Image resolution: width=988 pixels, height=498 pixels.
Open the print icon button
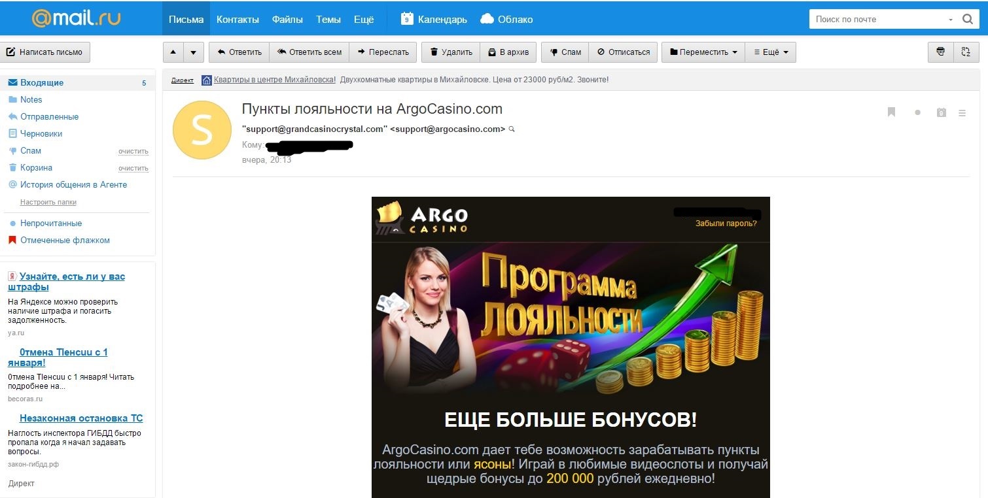point(941,52)
